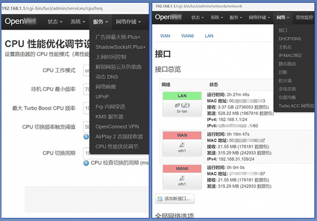Open the 网络存储 dropdown in right window
This screenshot has width=317, height=221.
pyautogui.click(x=259, y=18)
